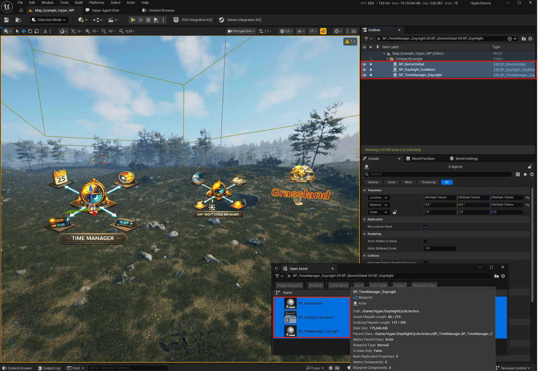
Task: Switch to the World Settings tab
Action: [464, 158]
